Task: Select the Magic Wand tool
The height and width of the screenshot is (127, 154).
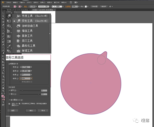Action: pos(3,19)
